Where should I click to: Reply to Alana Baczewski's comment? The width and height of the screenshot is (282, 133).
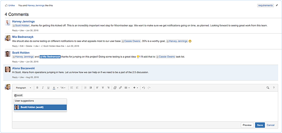pyautogui.click(x=15, y=77)
